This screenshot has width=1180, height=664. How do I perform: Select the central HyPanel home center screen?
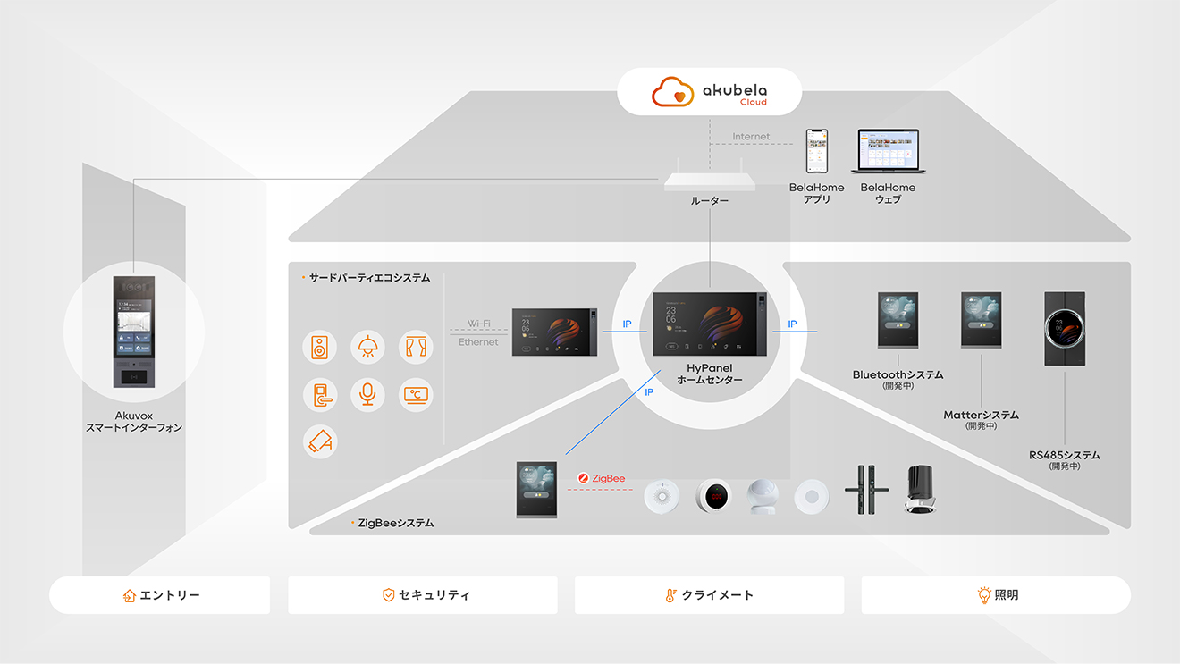[710, 324]
